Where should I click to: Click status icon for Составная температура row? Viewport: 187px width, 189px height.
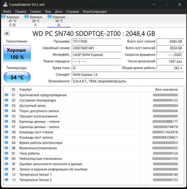[x=6, y=100]
